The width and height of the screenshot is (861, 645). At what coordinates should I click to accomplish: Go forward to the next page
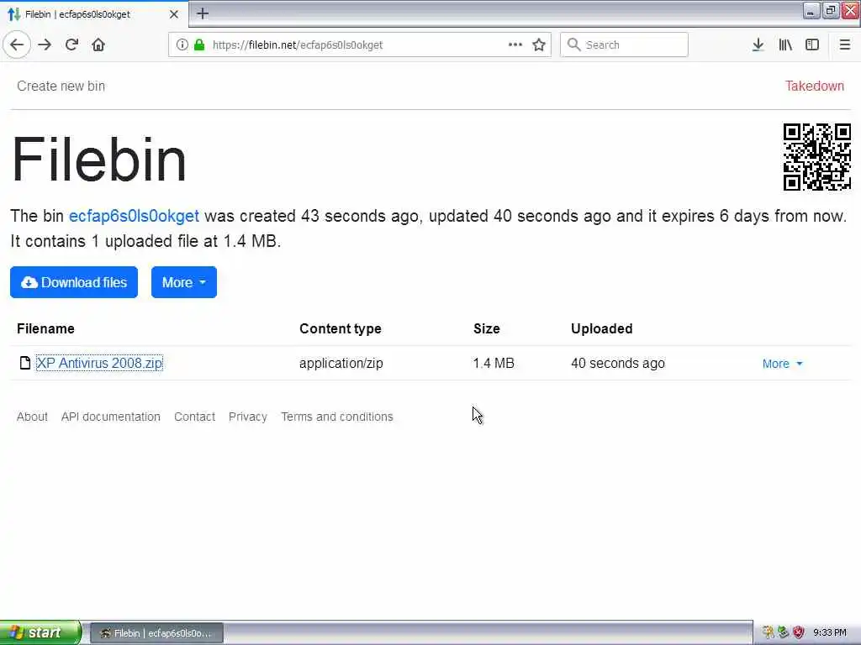coord(45,45)
